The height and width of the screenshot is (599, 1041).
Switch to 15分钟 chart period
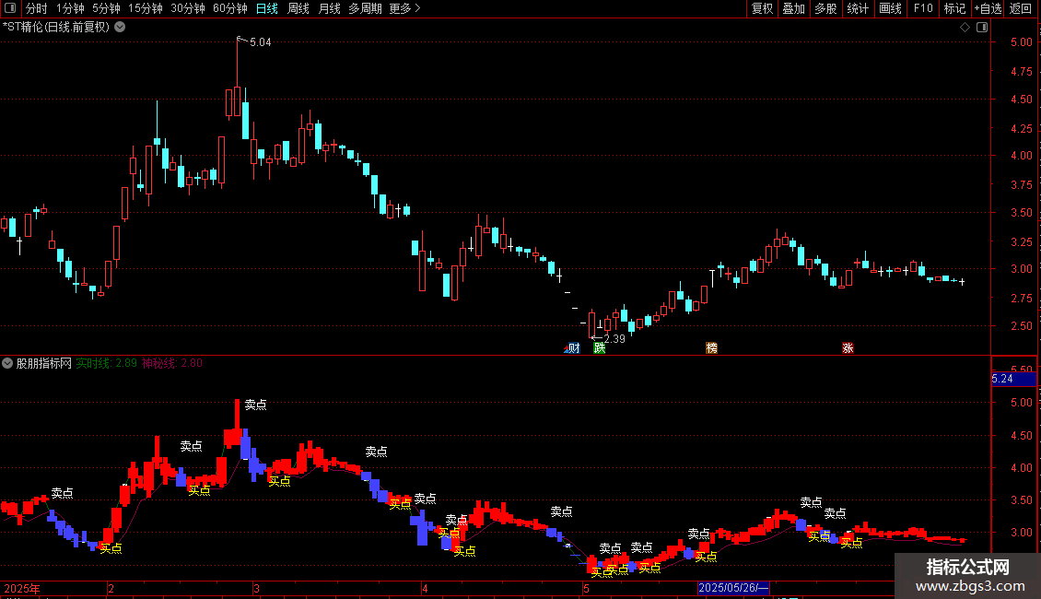click(x=146, y=8)
